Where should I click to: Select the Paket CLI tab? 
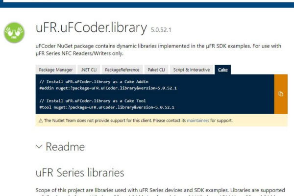coord(156,70)
